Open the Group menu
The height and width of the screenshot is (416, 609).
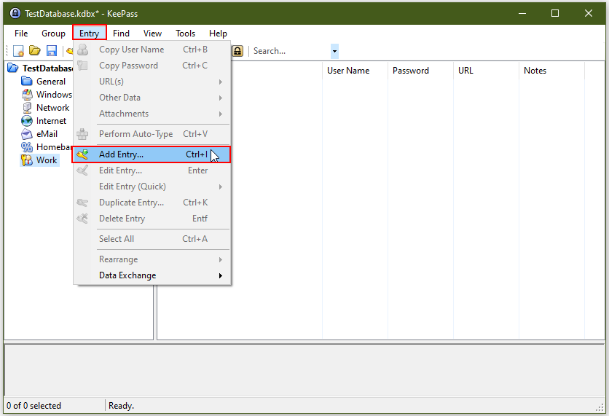click(53, 34)
